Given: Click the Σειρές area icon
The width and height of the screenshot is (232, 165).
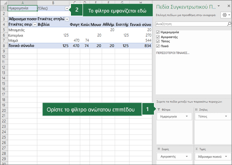Looking at the screenshot, I should [159, 149].
